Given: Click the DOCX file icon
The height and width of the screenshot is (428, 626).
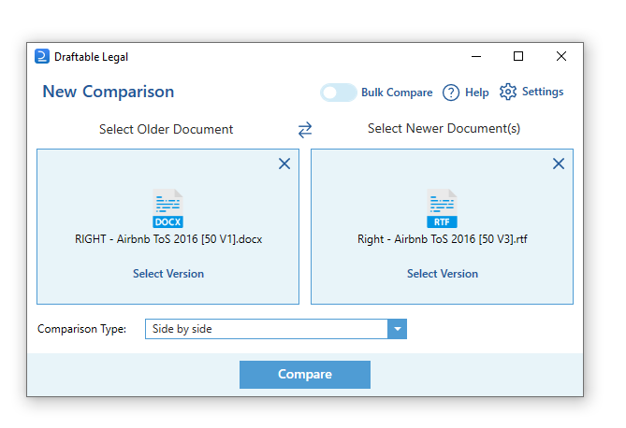Looking at the screenshot, I should coord(168,208).
